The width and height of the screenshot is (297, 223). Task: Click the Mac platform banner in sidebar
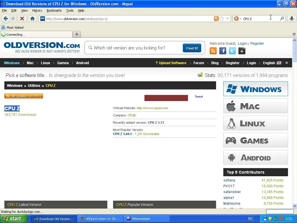[x=256, y=106]
